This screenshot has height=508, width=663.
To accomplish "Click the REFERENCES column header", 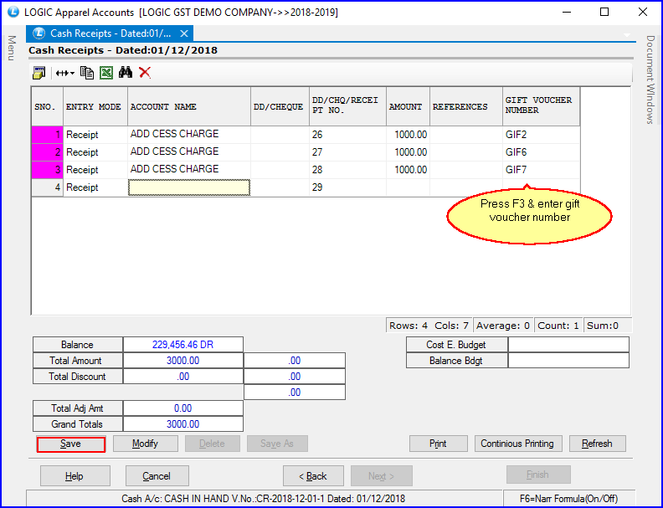I will (466, 106).
